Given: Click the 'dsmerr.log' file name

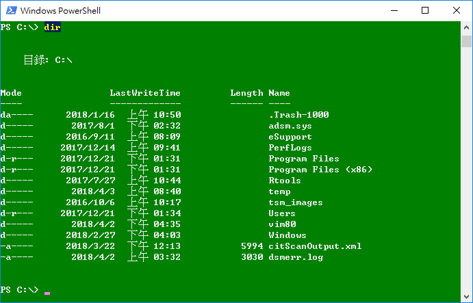Looking at the screenshot, I should pyautogui.click(x=296, y=257).
